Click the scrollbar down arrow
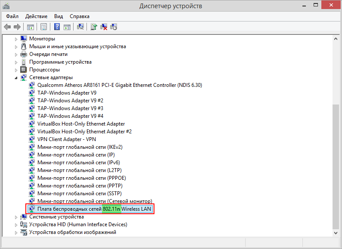Image resolution: width=342 pixels, height=249 pixels. coord(336,233)
